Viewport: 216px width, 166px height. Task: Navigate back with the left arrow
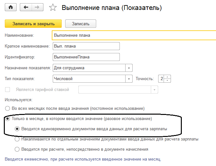pos(26,7)
